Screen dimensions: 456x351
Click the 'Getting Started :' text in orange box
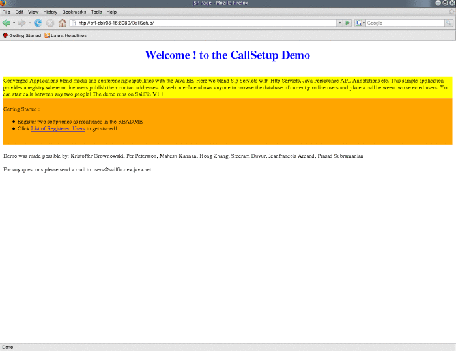coord(21,109)
